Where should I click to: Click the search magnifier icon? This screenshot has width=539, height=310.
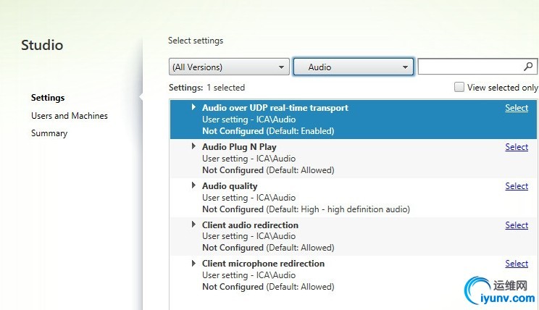(x=528, y=67)
